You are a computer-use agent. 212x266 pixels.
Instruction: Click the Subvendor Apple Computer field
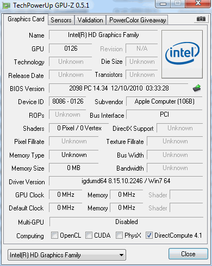(164, 101)
